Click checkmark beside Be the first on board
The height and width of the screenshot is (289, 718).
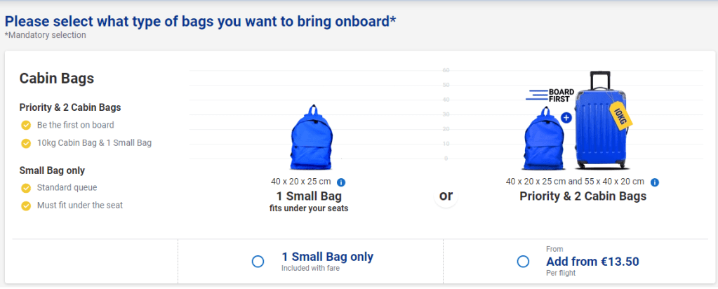click(26, 126)
